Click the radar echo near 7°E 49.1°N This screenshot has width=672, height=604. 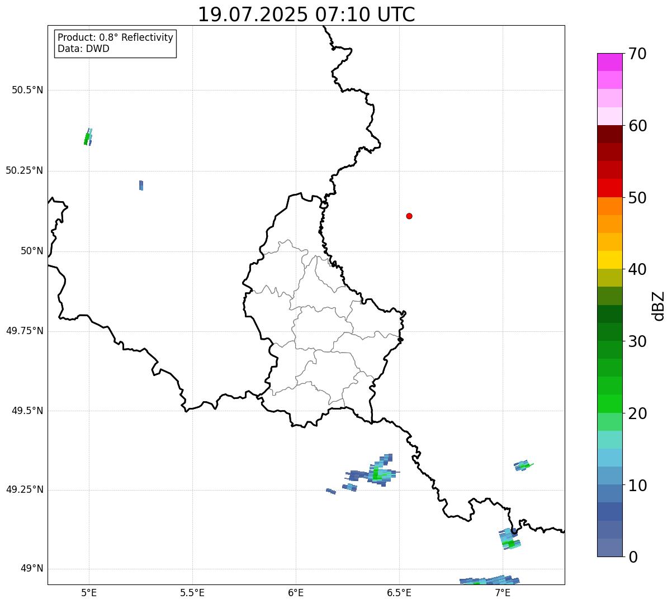[x=510, y=539]
